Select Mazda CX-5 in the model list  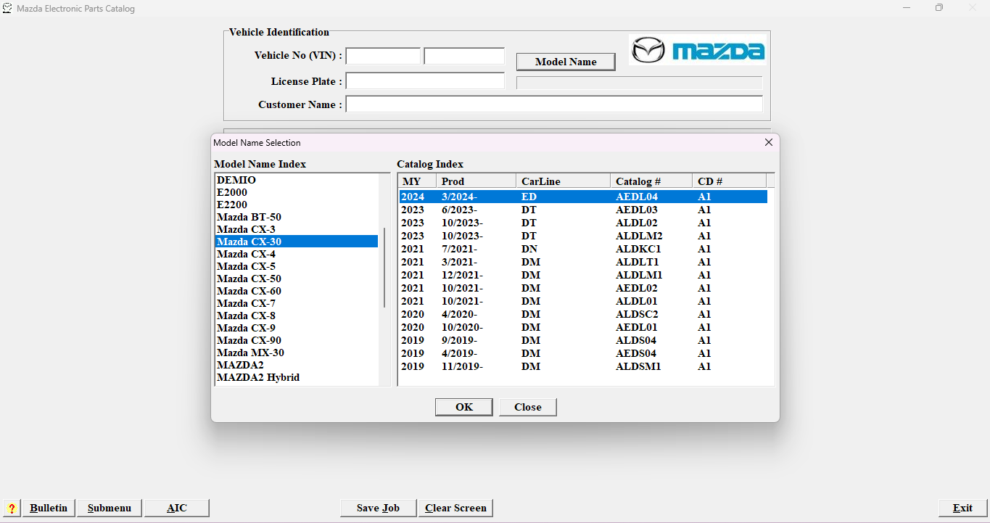[x=297, y=266]
